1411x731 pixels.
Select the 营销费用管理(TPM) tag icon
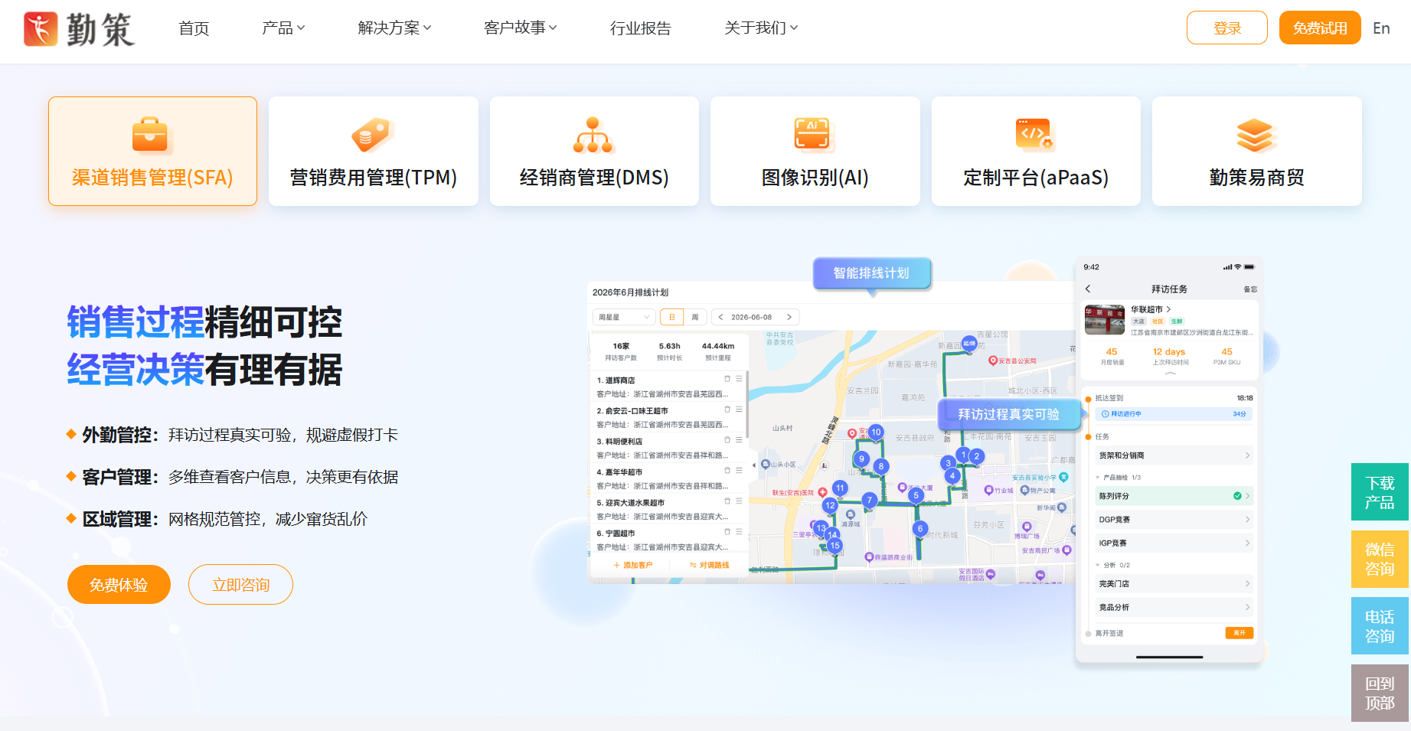(x=372, y=135)
